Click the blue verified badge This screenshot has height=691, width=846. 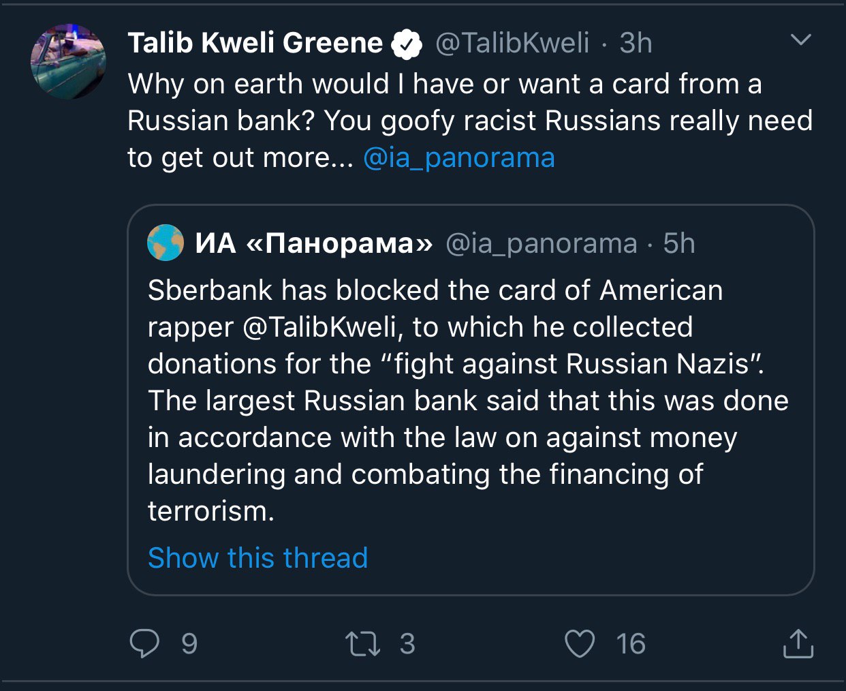point(407,44)
